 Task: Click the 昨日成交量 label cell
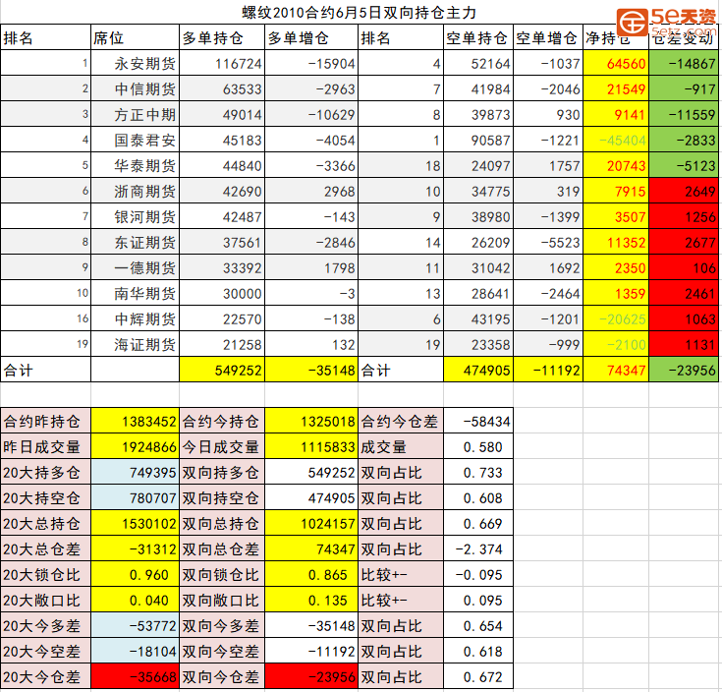(x=45, y=446)
